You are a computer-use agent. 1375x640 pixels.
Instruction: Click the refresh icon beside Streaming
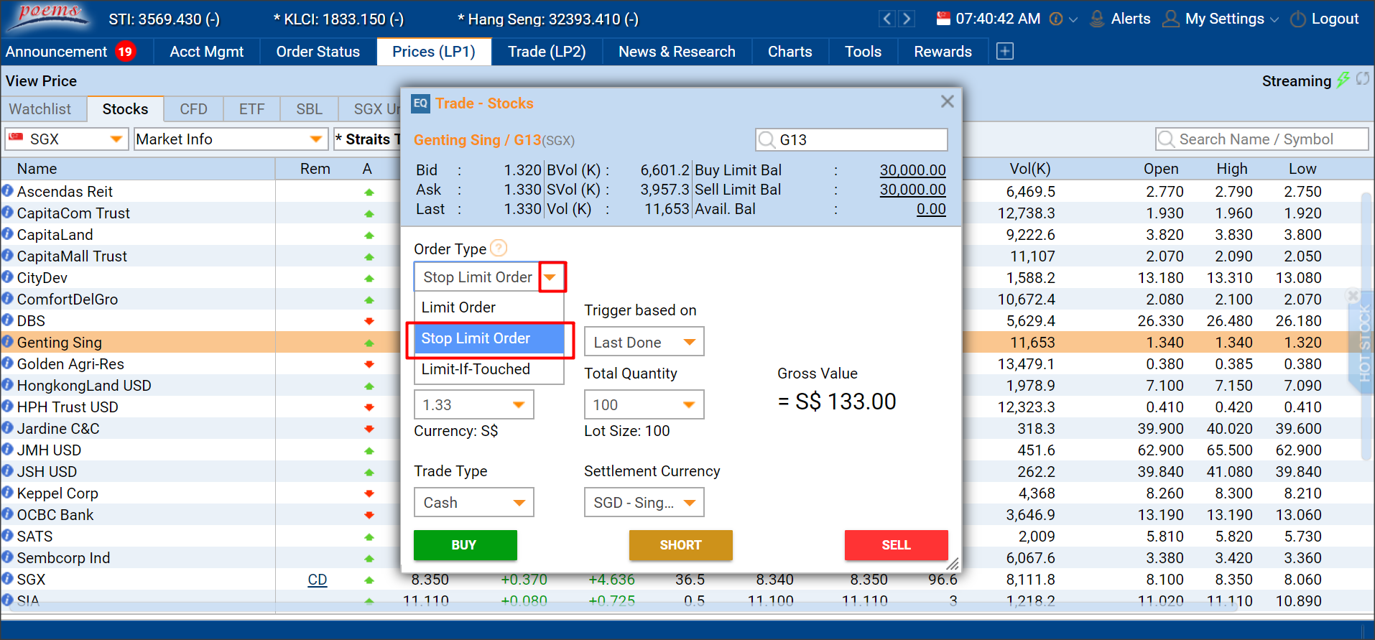(1362, 79)
